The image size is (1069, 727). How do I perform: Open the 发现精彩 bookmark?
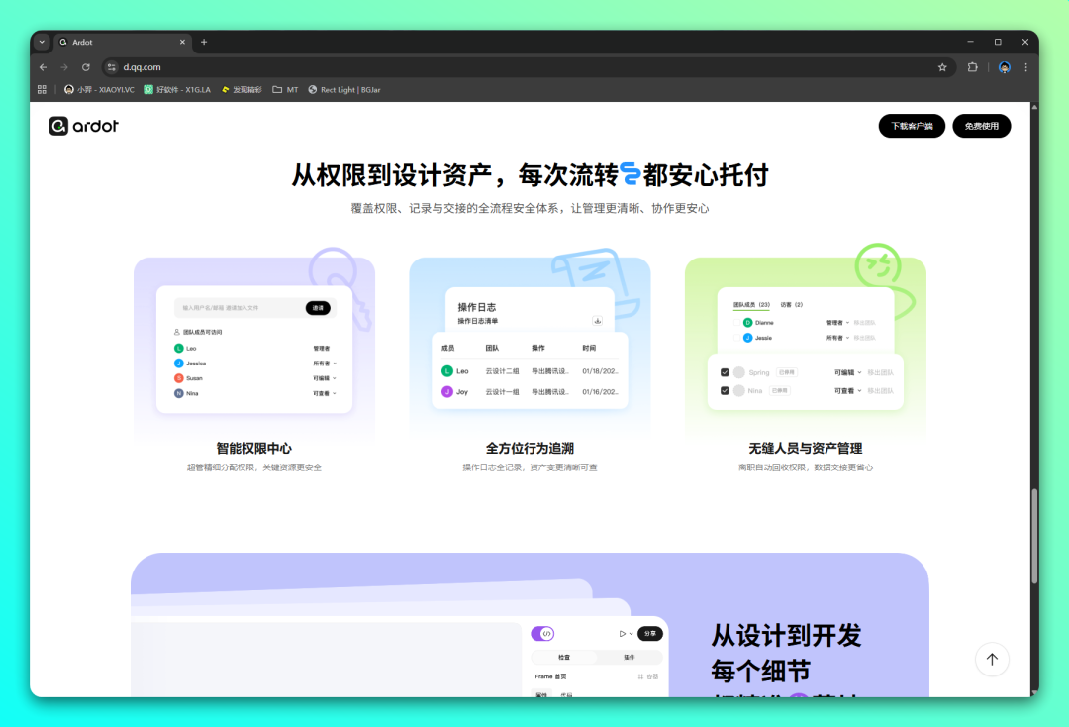(x=243, y=89)
